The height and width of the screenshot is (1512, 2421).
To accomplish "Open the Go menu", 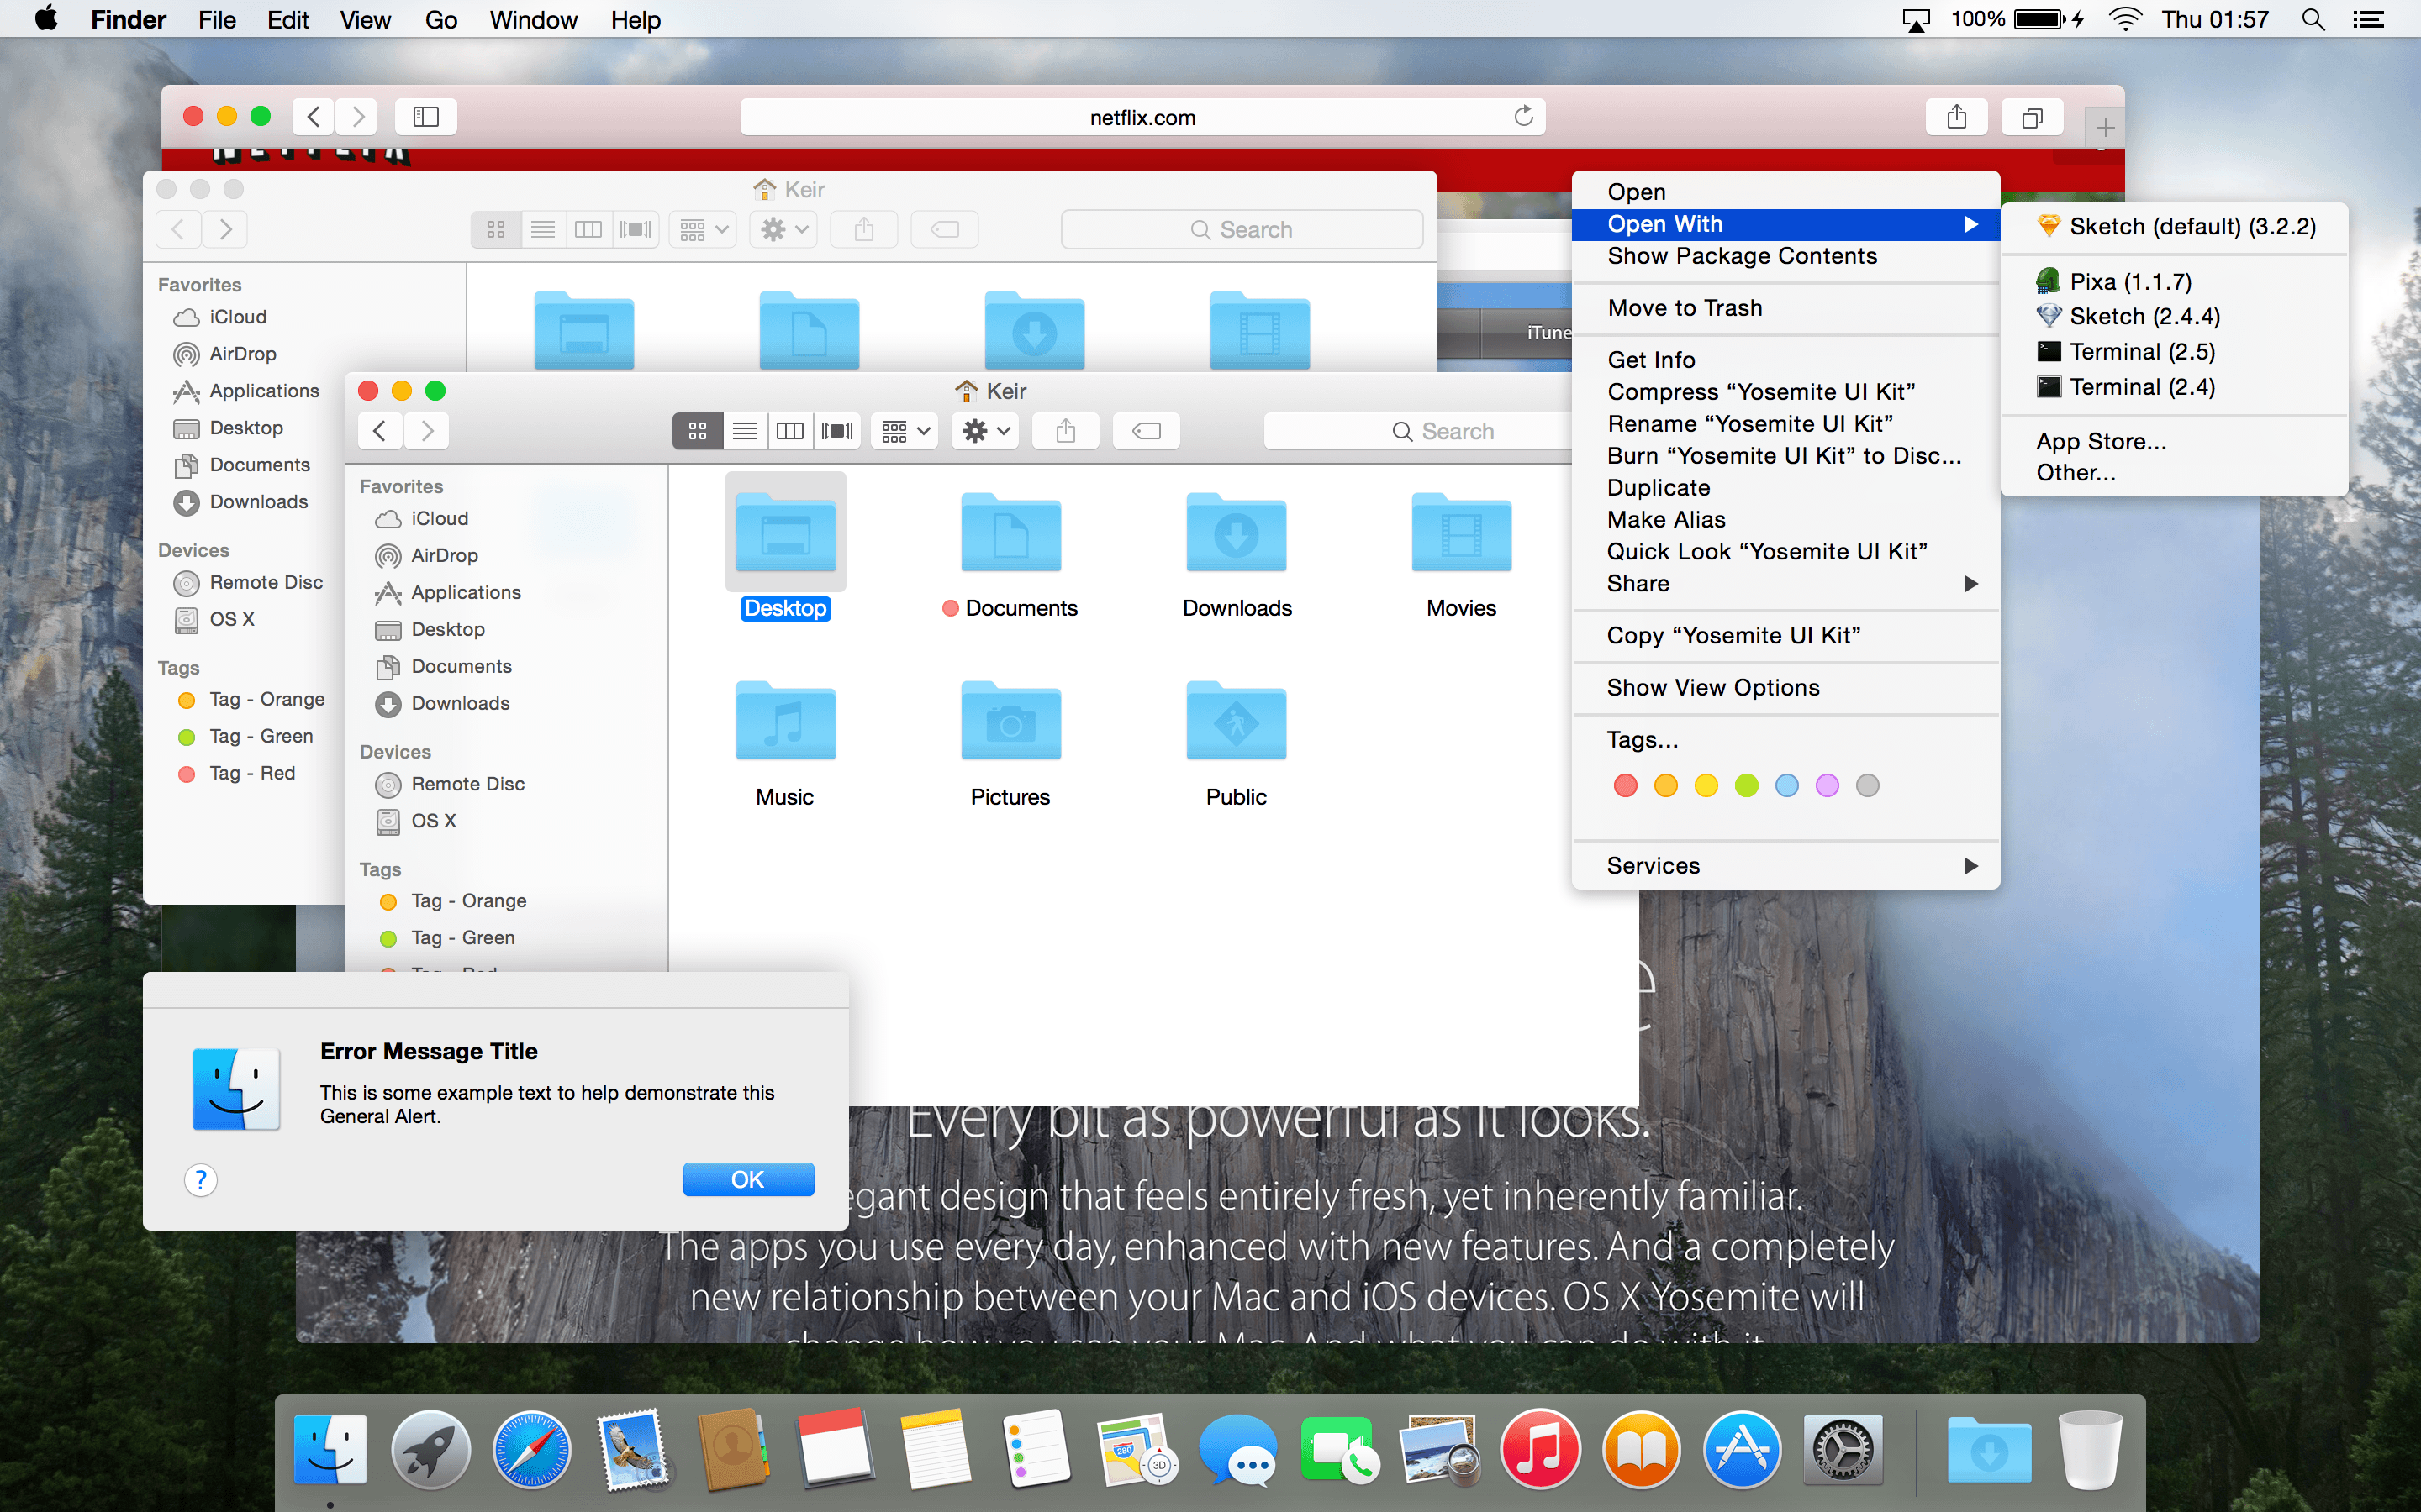I will pos(440,19).
